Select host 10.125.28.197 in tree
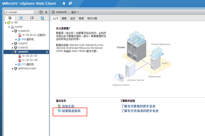 (x=30, y=56)
